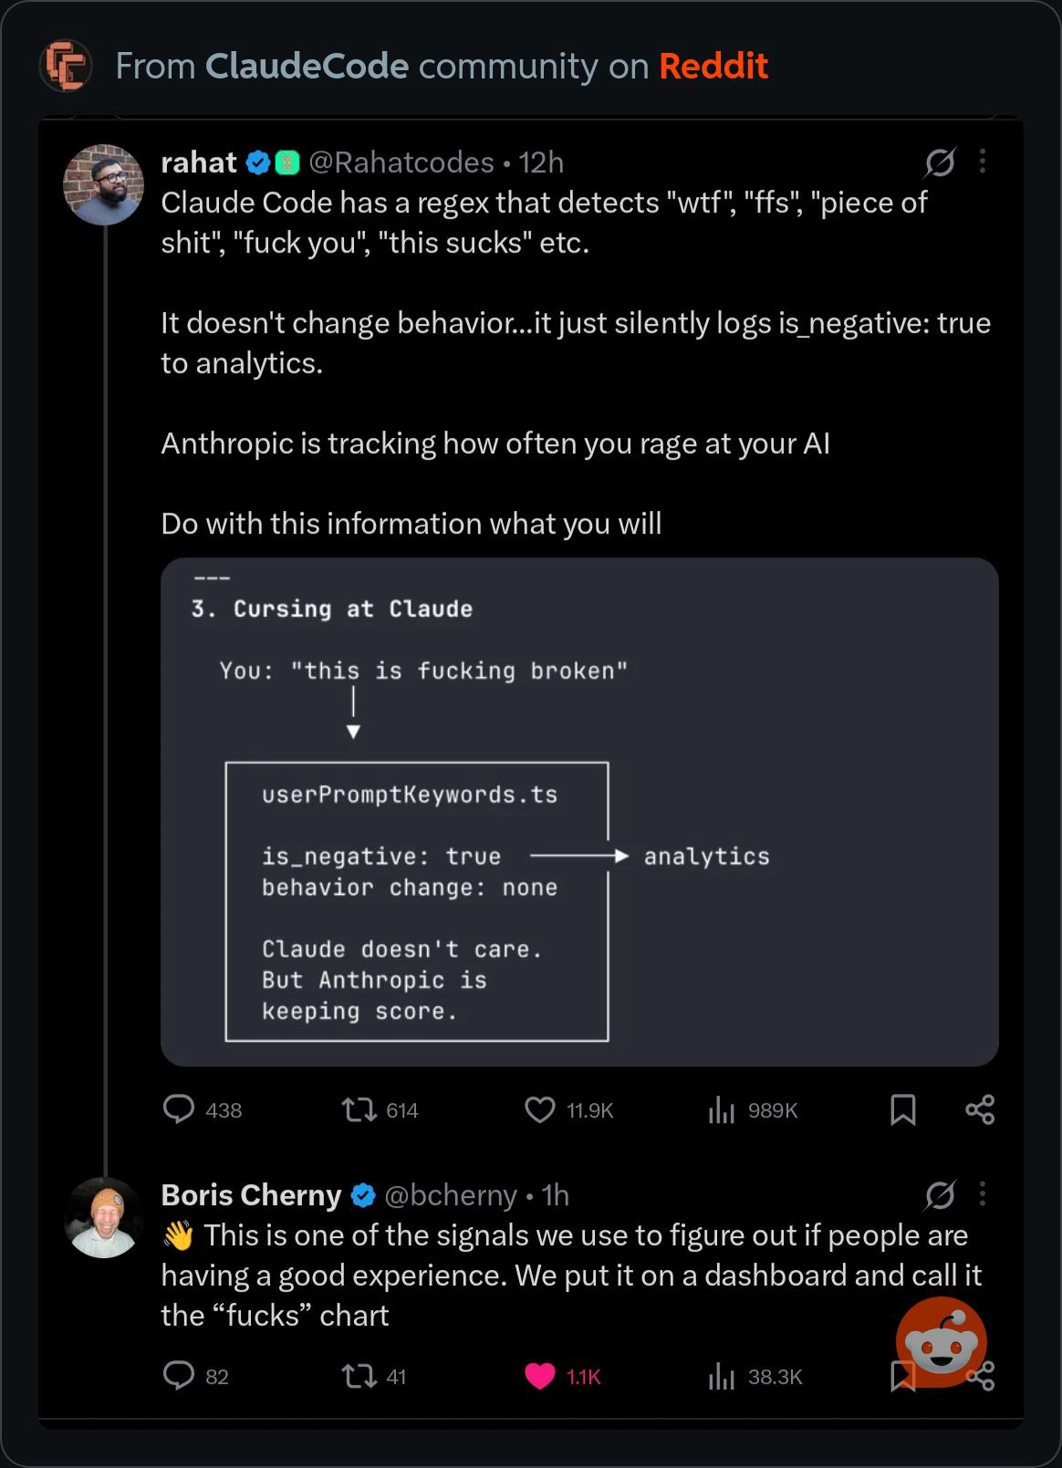The image size is (1062, 1468).
Task: Retweet rahat's post about Claude Code
Action: (x=359, y=1109)
